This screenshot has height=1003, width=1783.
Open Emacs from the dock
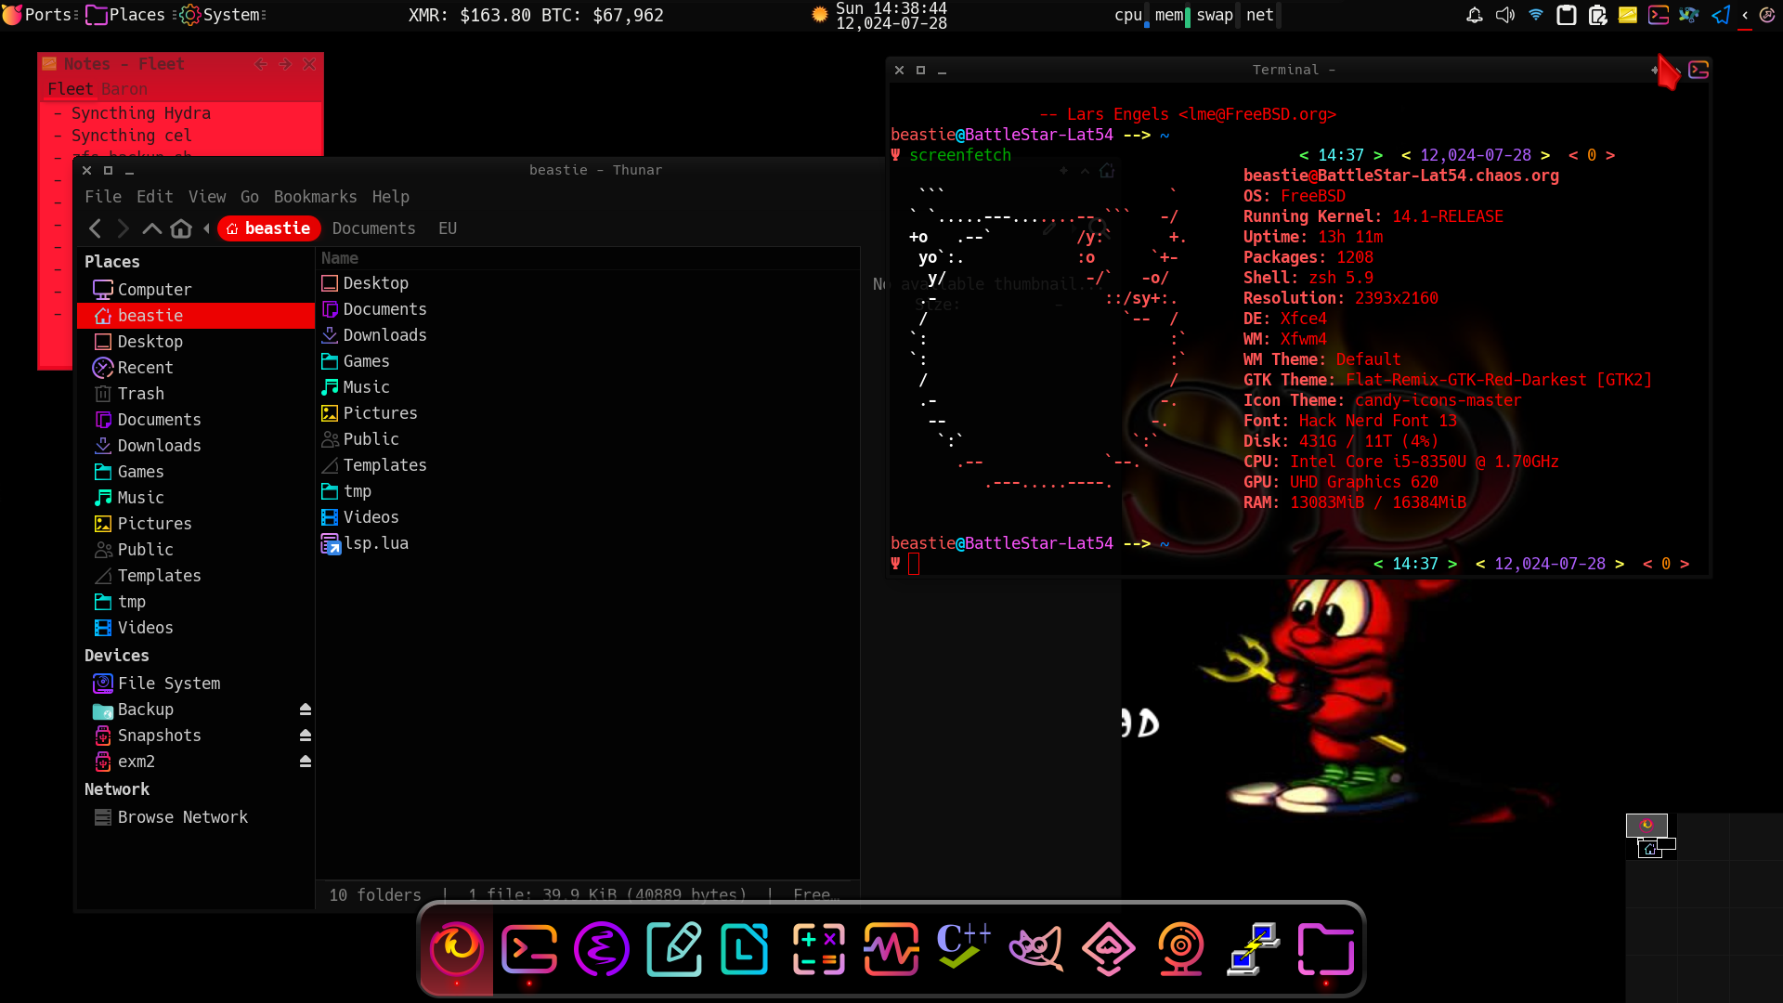601,948
